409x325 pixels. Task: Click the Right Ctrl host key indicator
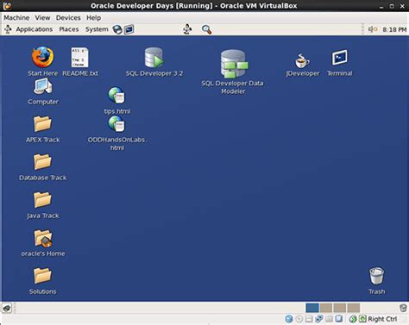coord(382,319)
